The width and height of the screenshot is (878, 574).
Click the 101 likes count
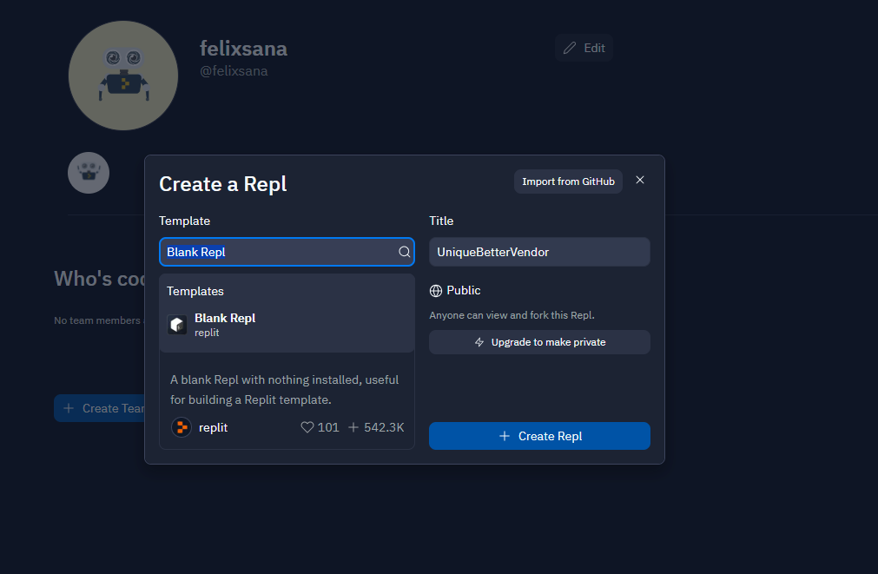pyautogui.click(x=328, y=427)
